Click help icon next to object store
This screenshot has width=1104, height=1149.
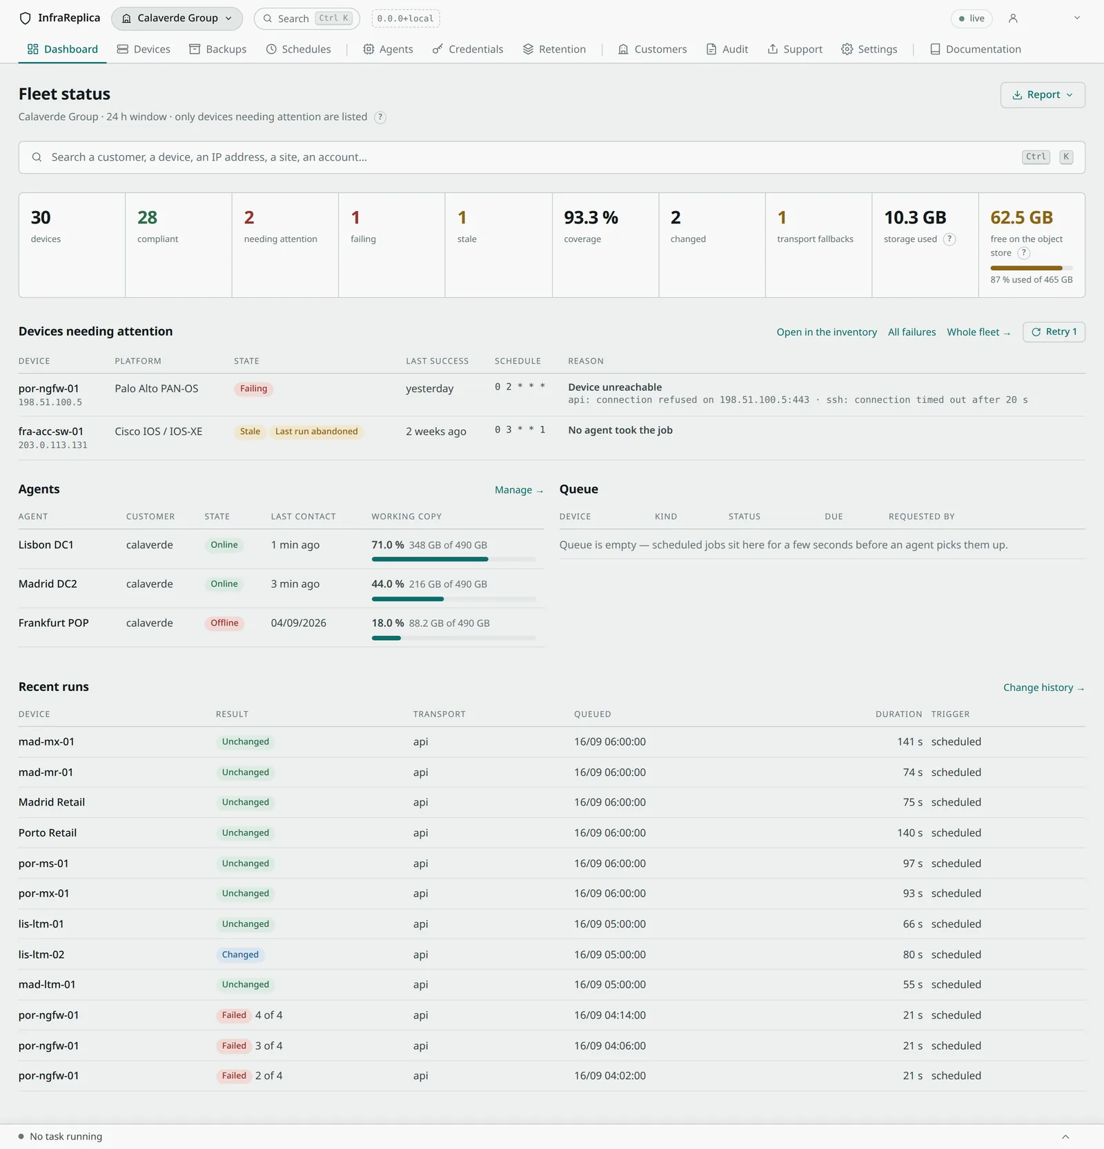[1024, 253]
